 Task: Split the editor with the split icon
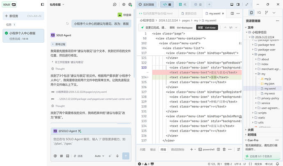[232, 14]
